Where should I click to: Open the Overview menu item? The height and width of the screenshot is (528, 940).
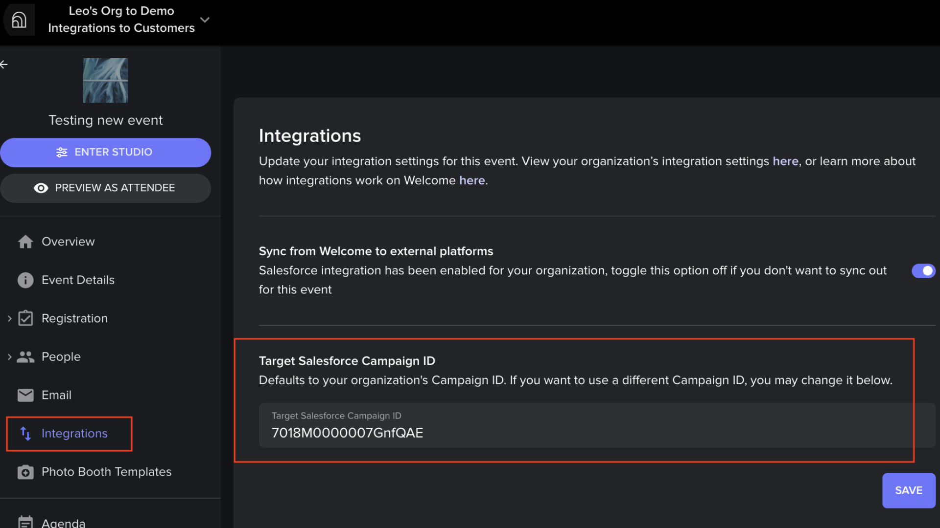[x=68, y=242]
